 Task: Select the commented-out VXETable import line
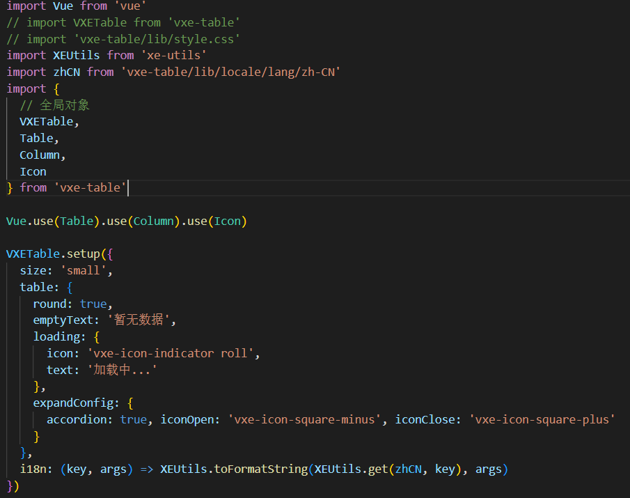pos(118,22)
